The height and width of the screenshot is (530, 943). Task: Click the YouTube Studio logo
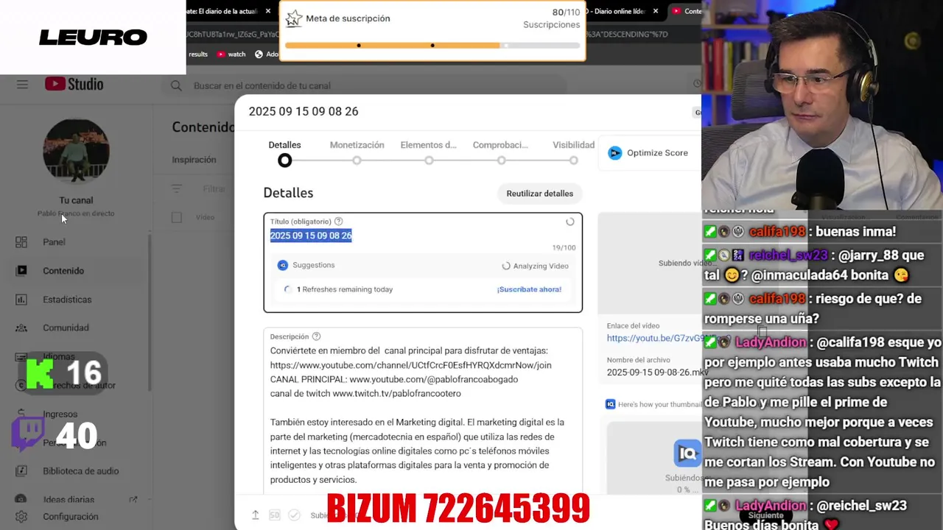(x=74, y=84)
